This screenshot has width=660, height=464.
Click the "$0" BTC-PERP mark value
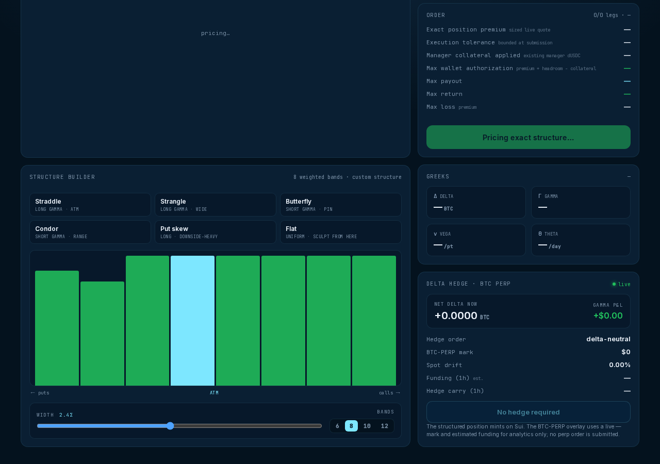(626, 352)
